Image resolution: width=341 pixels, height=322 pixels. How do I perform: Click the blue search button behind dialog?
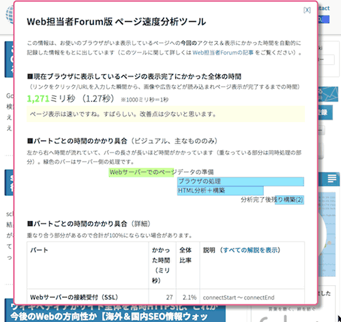tap(324, 20)
